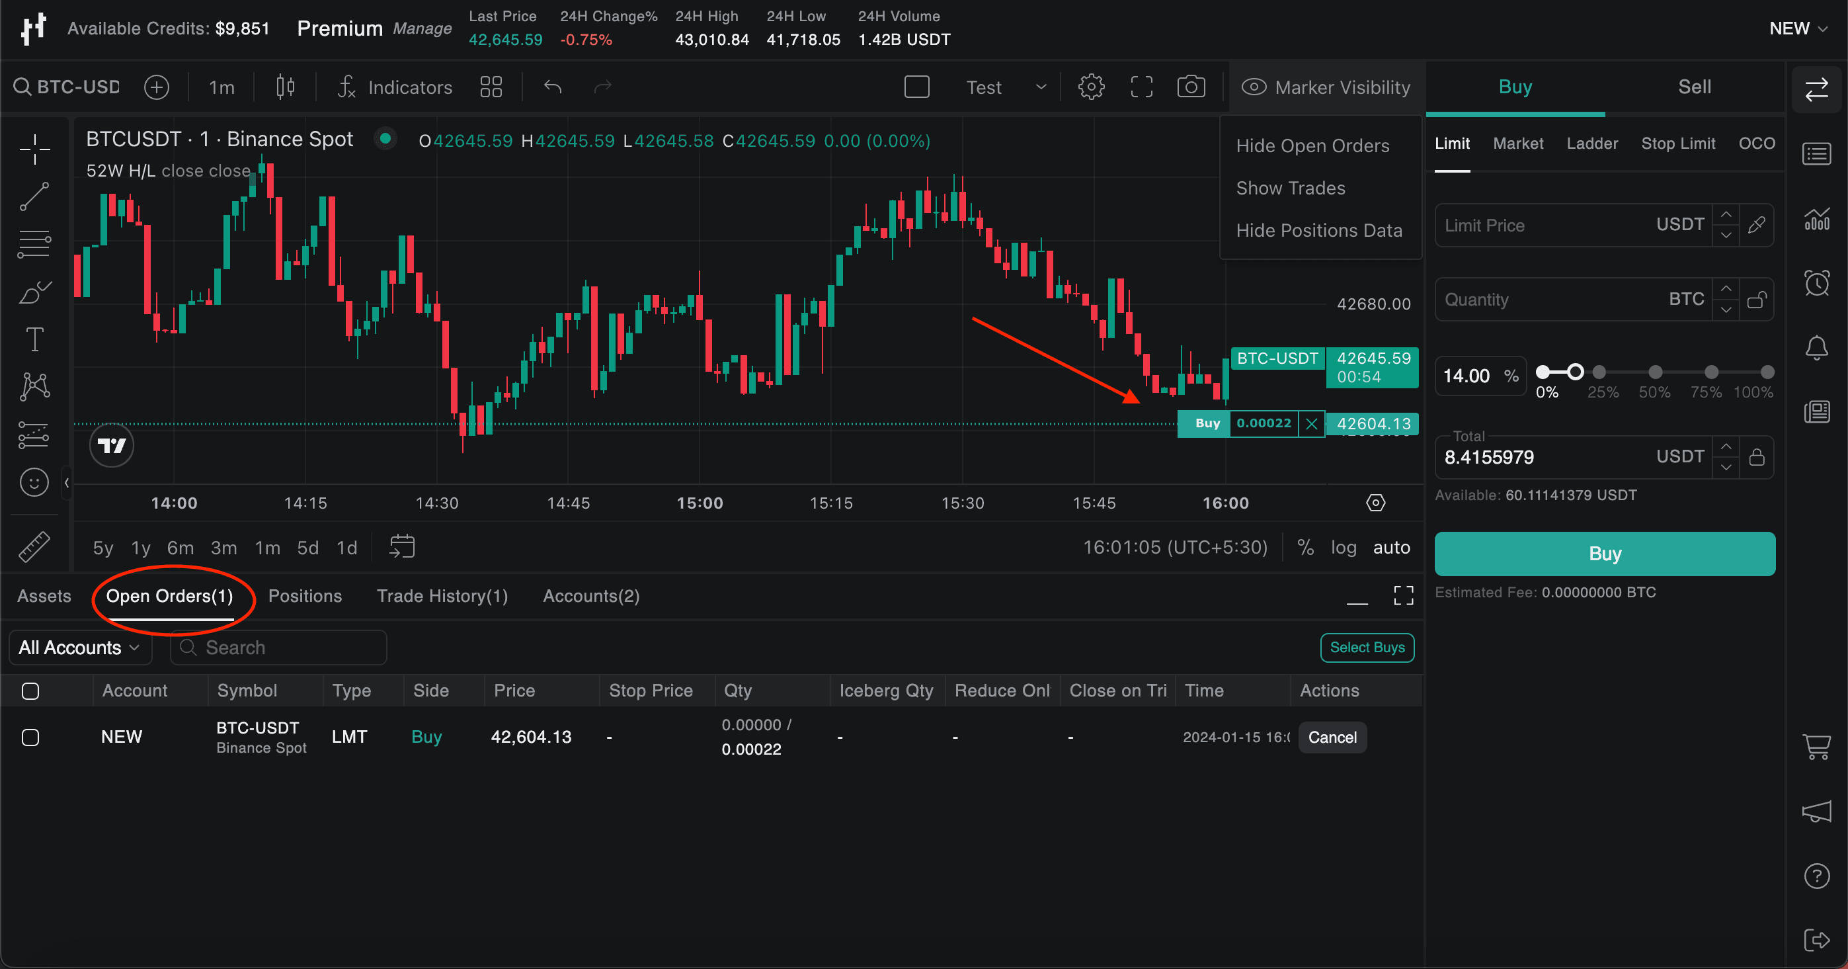This screenshot has width=1848, height=969.
Task: Select the Stop Limit order tab
Action: pos(1677,144)
